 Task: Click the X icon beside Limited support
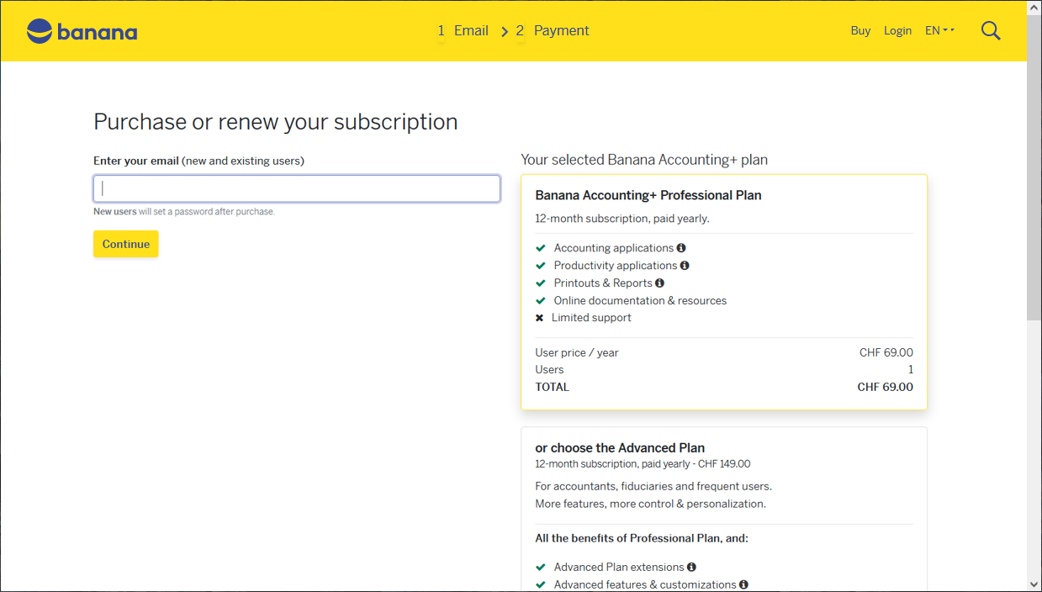click(x=539, y=317)
